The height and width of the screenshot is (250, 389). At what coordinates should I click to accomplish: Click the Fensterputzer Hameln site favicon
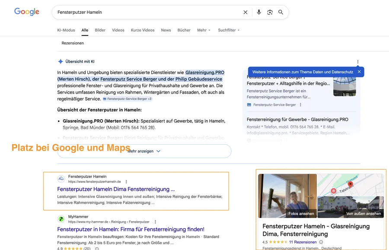tap(61, 178)
